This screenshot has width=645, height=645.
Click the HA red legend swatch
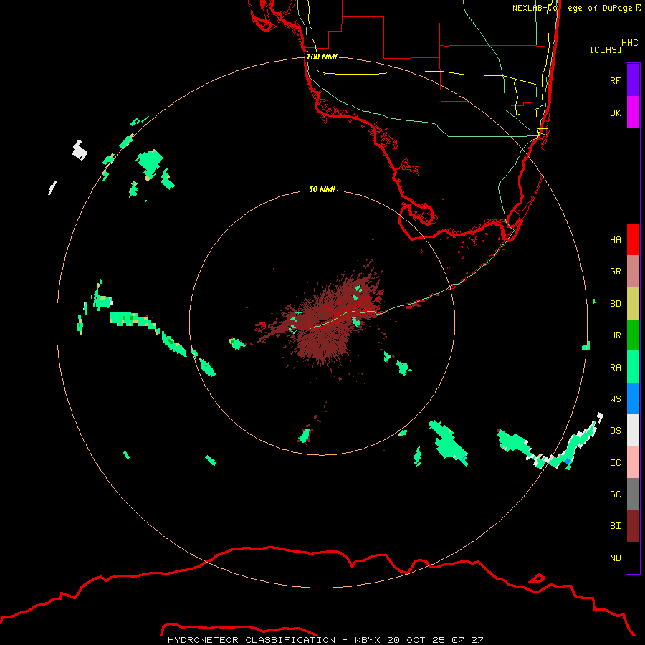click(x=633, y=239)
